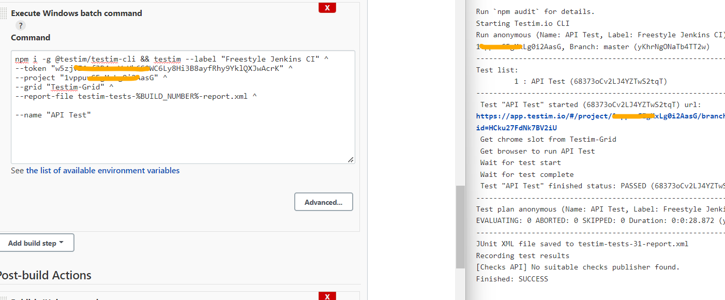Screen dimensions: 725x300
Task: Select '[Checks API] No suitable checks publisher' line
Action: 578,267
